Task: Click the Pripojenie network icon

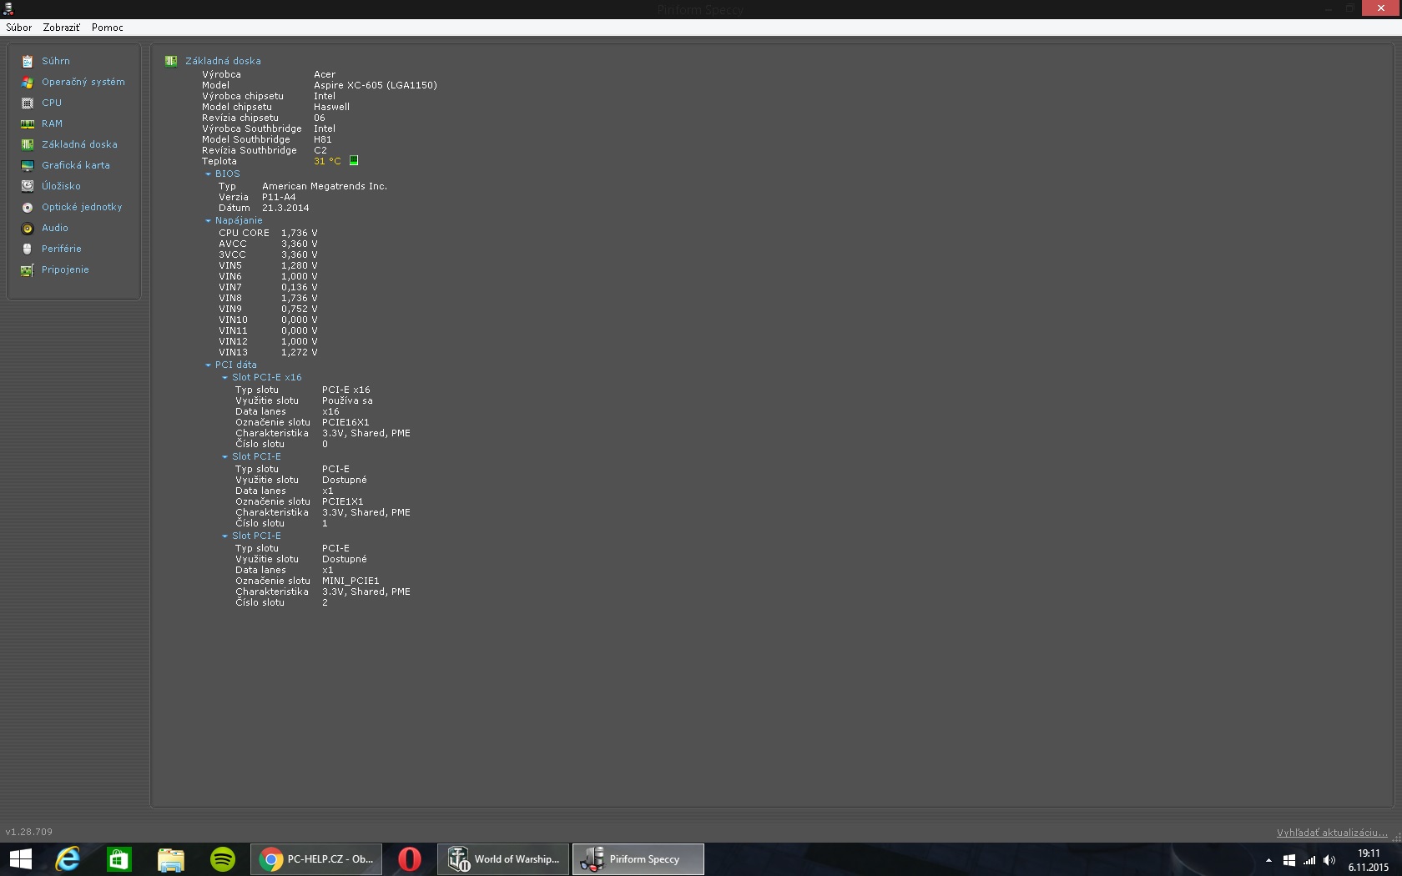Action: click(x=28, y=269)
